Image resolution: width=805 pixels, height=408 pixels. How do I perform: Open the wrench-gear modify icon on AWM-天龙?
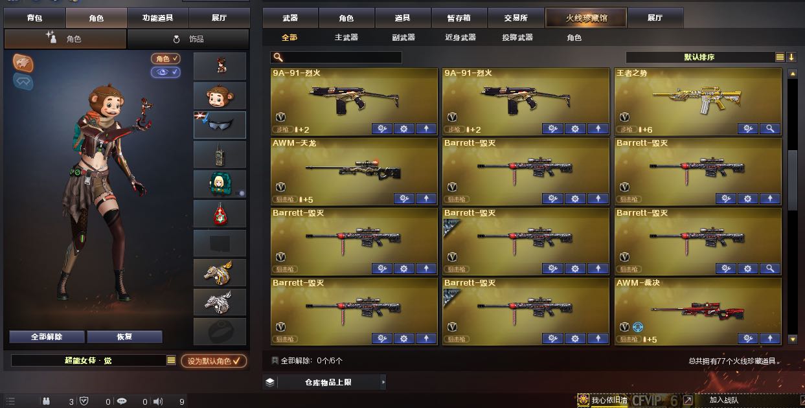click(x=404, y=199)
